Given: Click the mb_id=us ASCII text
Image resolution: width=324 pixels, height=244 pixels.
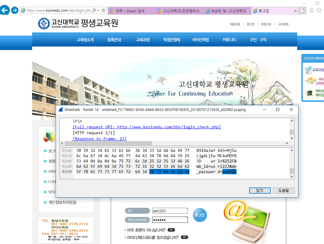Looking at the screenshot, I should [206, 166].
